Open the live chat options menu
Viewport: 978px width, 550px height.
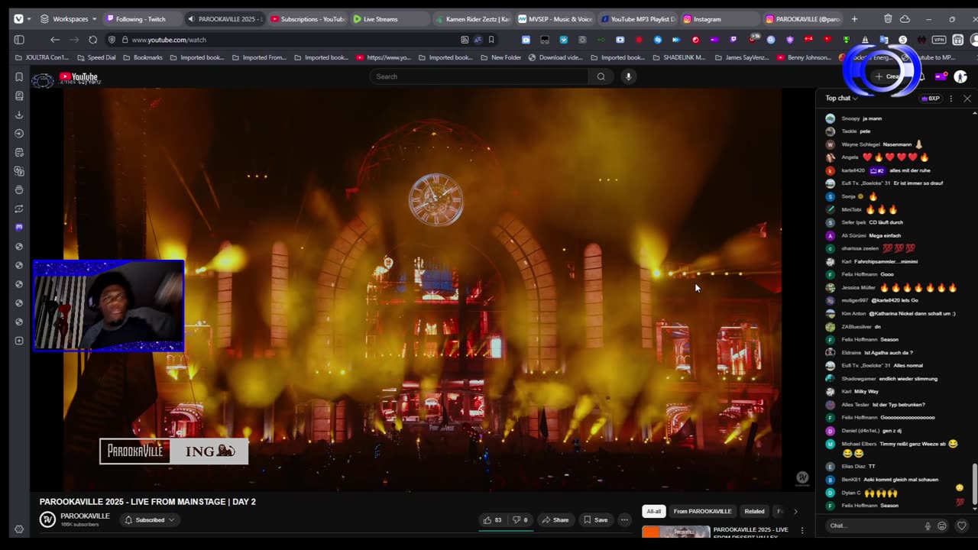[950, 99]
